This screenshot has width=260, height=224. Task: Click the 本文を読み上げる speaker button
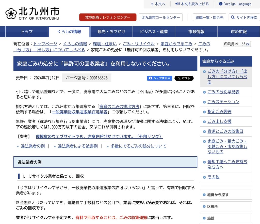coord(192,4)
